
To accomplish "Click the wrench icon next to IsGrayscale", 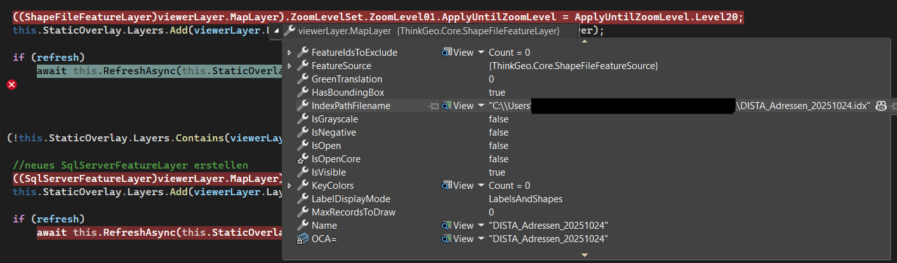I will pyautogui.click(x=303, y=119).
